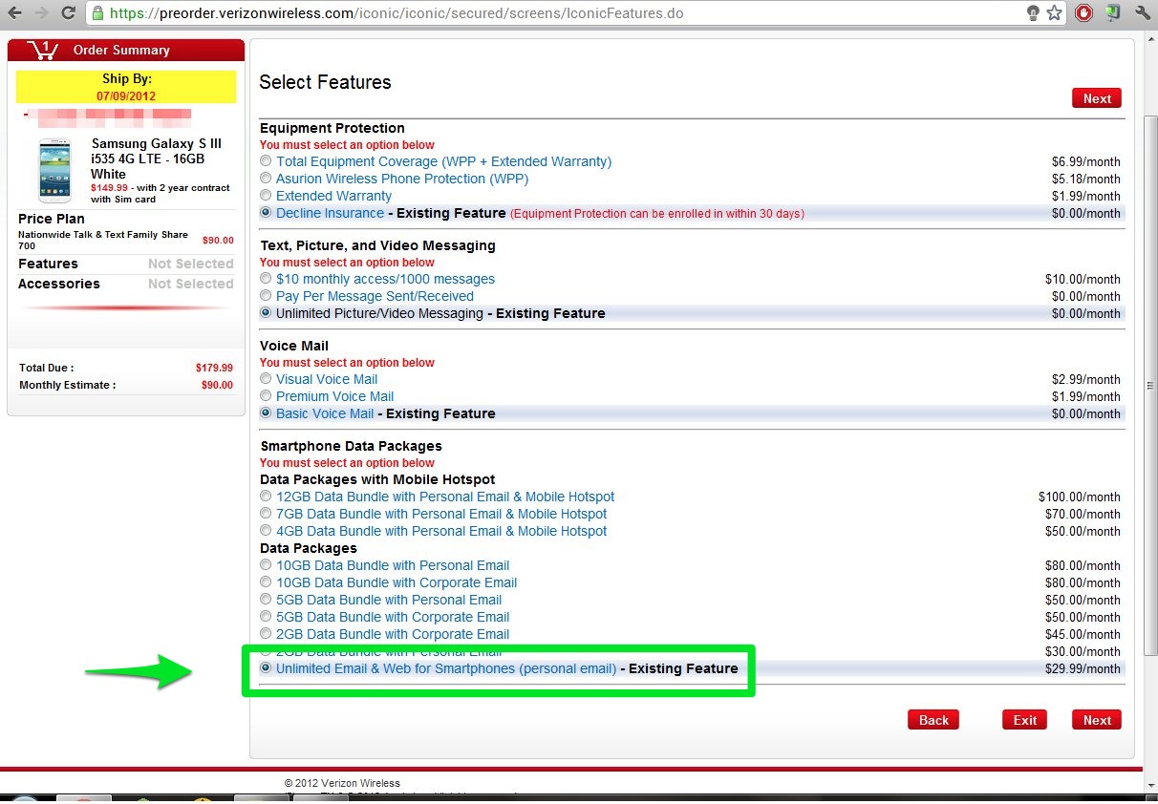Reload the page with the refresh icon
1158x804 pixels.
(x=68, y=13)
